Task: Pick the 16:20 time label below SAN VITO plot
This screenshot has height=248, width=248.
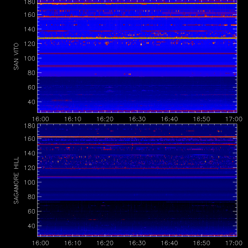Action: pos(105,119)
